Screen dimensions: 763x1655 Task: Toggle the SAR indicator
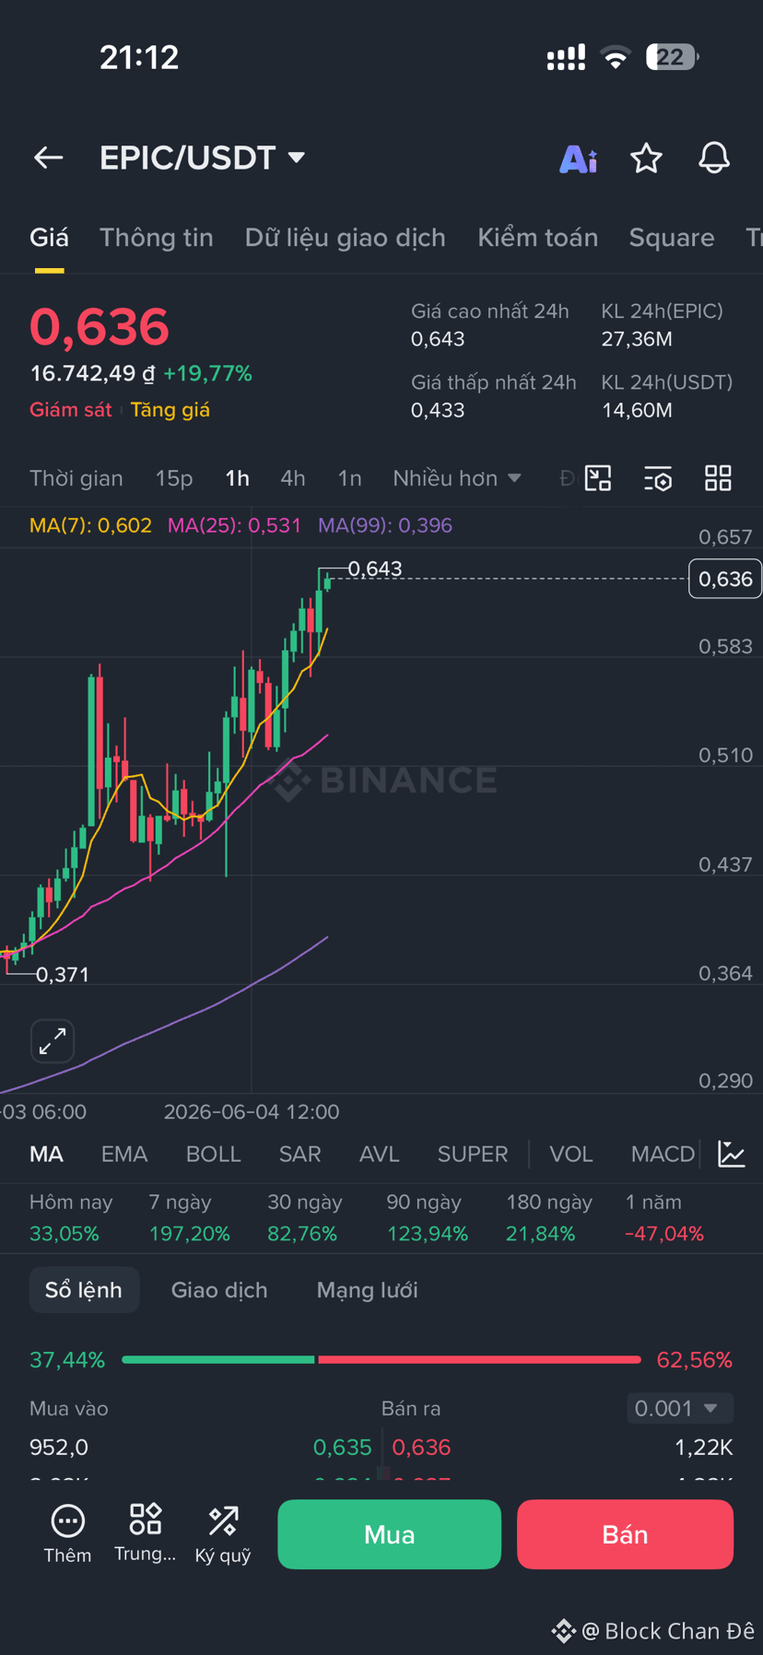[300, 1154]
